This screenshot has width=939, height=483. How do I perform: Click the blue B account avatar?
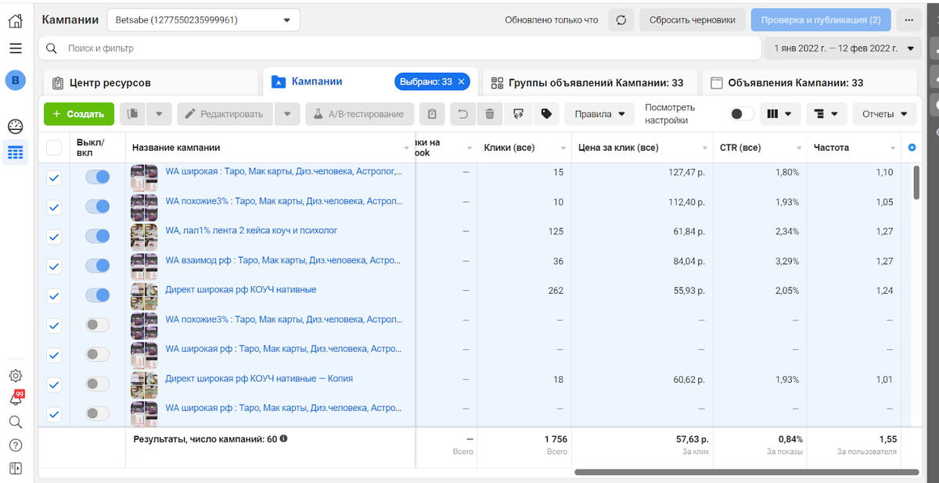[16, 80]
